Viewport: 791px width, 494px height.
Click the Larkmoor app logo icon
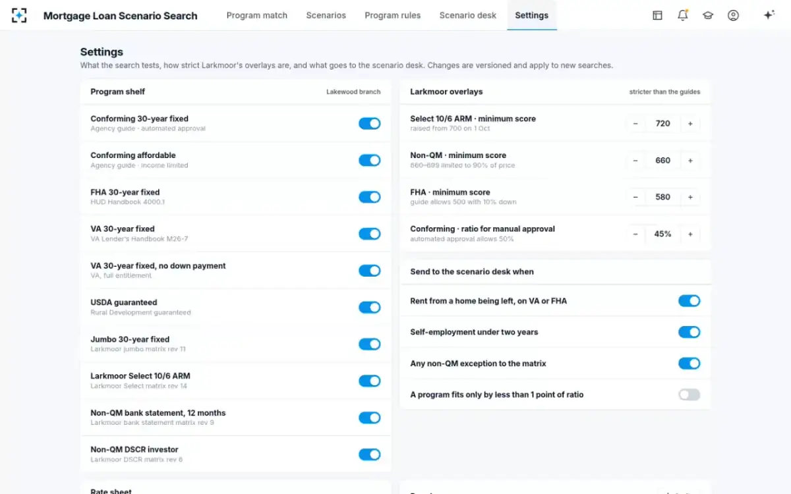(19, 15)
